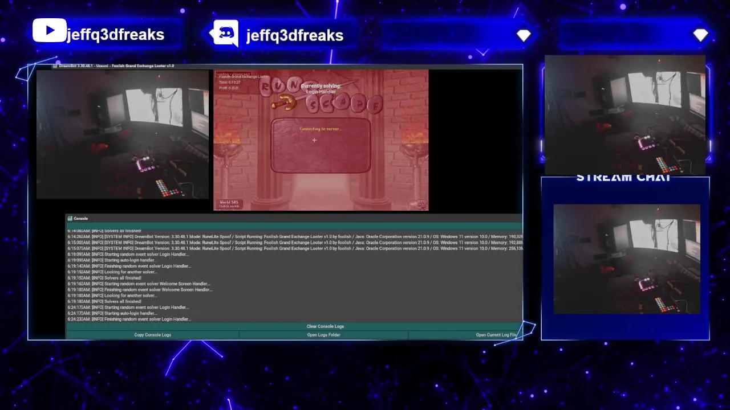Click the Discord logo icon
Image resolution: width=730 pixels, height=410 pixels.
tap(225, 32)
